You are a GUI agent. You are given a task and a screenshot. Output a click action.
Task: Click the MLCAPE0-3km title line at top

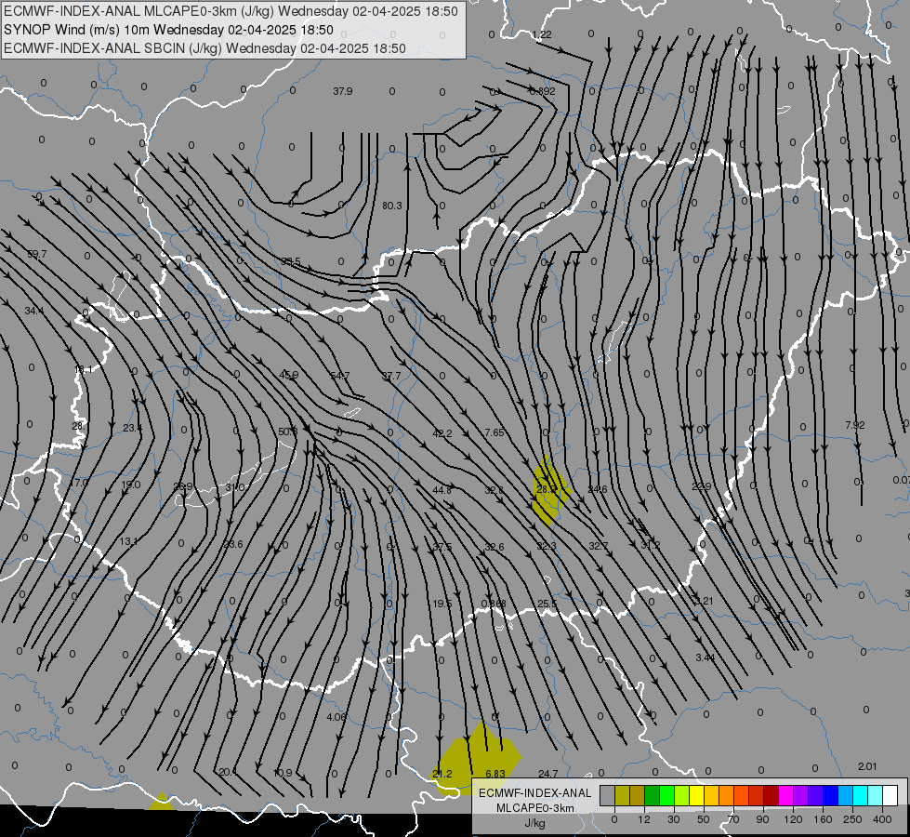[x=231, y=11]
